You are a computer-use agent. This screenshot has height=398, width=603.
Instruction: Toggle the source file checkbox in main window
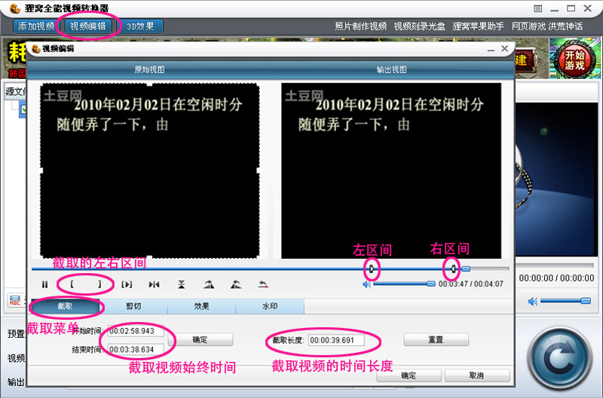point(23,110)
